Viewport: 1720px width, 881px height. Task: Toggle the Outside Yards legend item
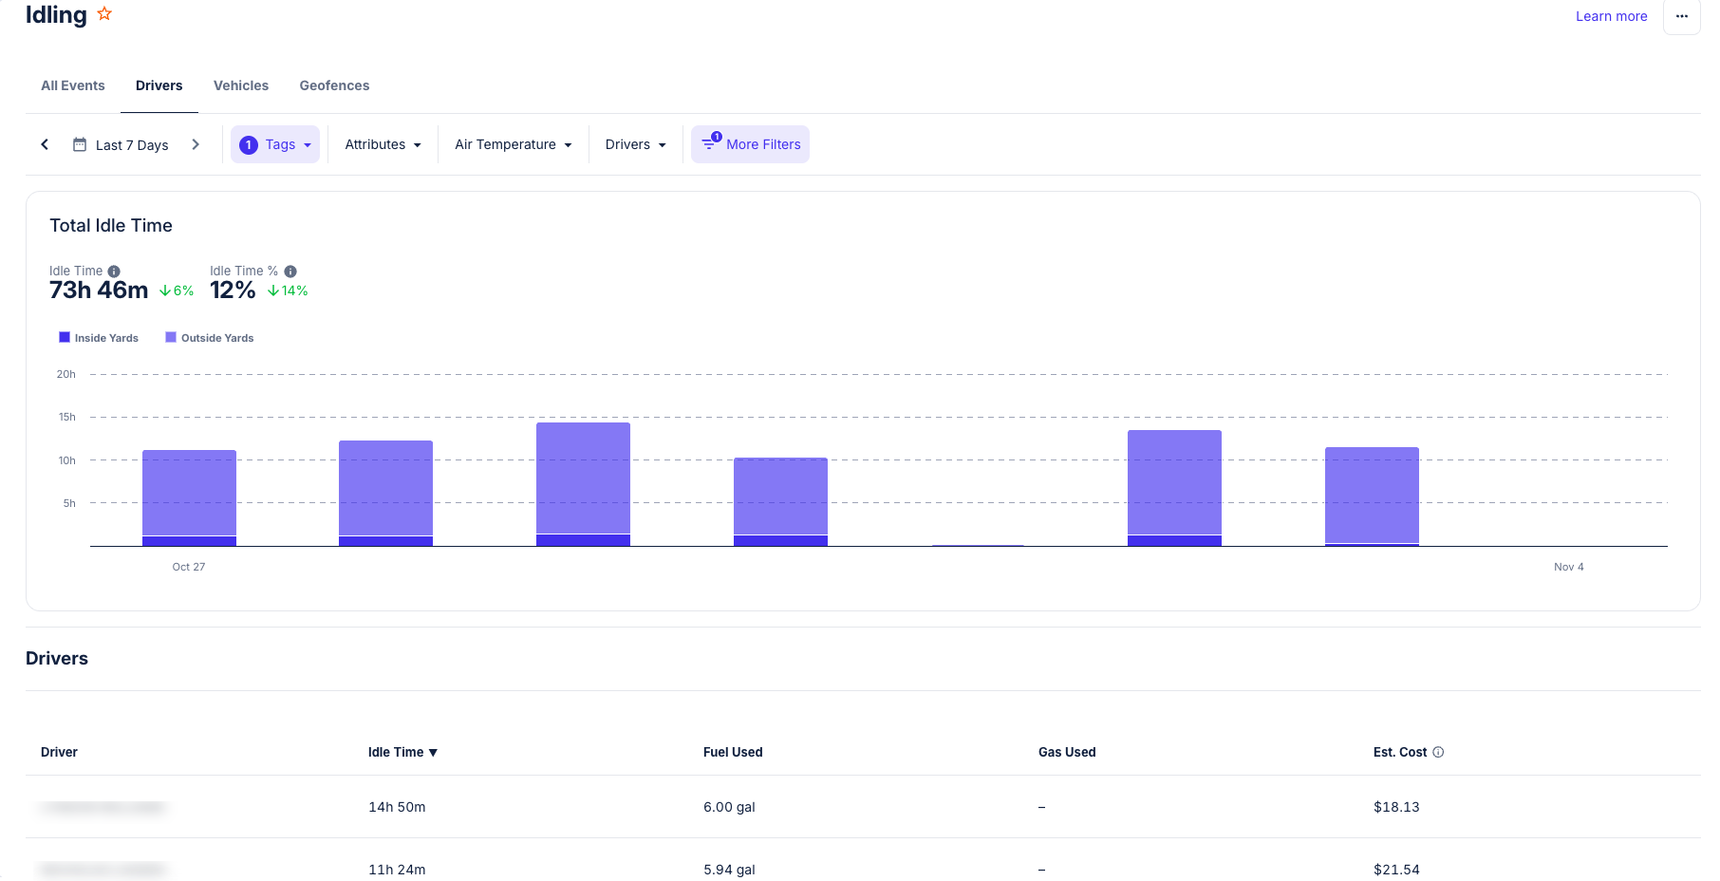(x=209, y=337)
